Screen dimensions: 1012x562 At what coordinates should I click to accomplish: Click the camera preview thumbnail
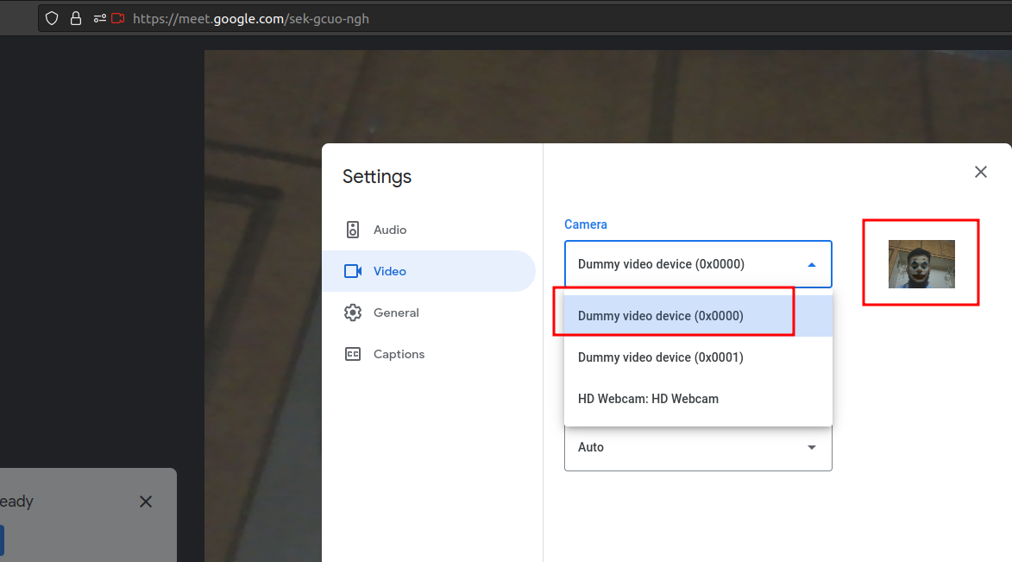pos(921,264)
